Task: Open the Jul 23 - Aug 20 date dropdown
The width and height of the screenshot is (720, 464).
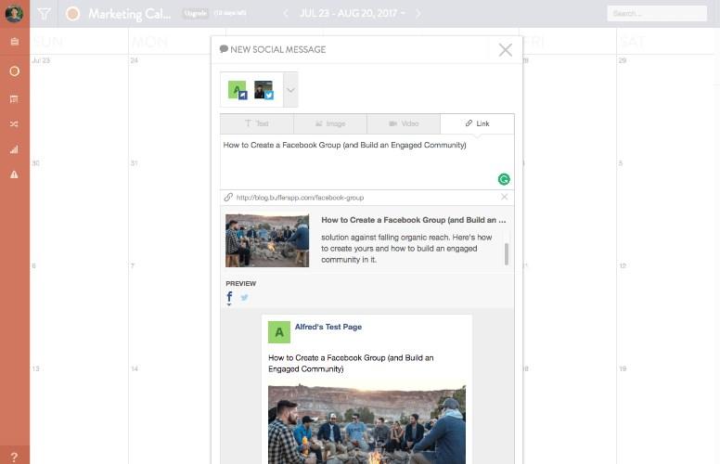Action: pyautogui.click(x=353, y=13)
